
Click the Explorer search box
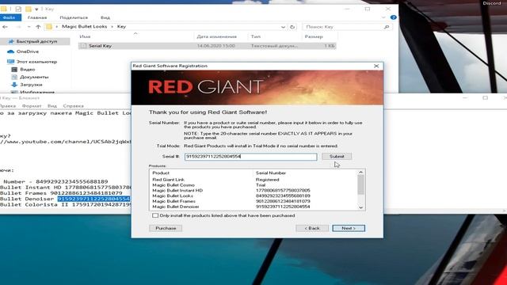[x=347, y=27]
